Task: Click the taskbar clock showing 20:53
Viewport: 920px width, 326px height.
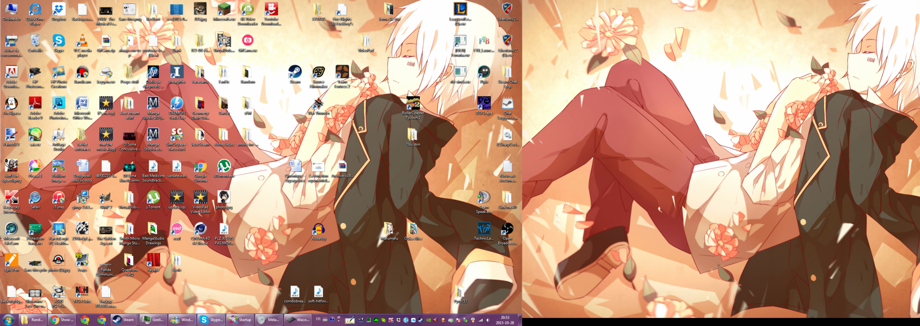Action: [505, 320]
